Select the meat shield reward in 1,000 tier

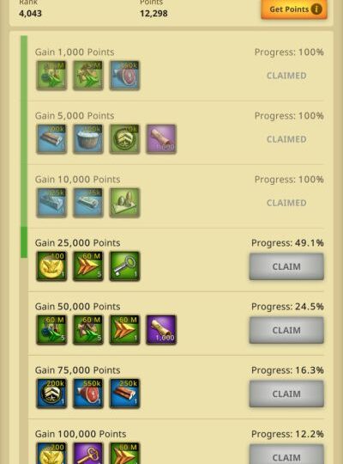[x=124, y=76]
